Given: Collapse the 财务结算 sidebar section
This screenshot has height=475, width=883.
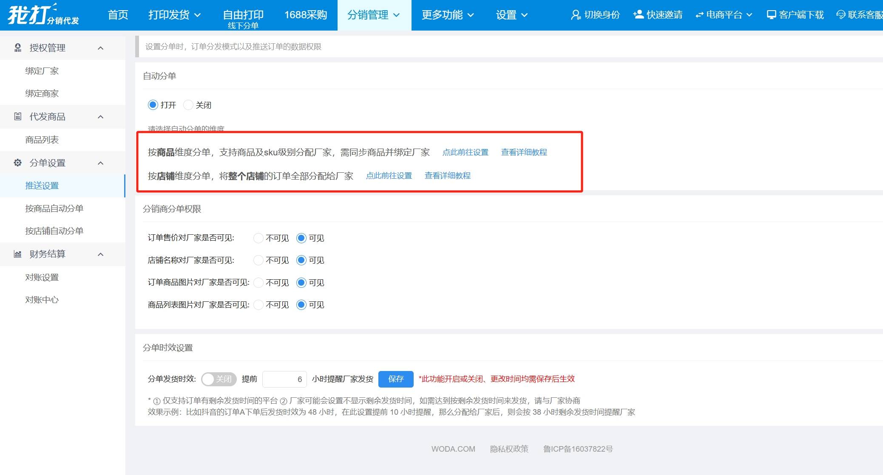Looking at the screenshot, I should 101,254.
